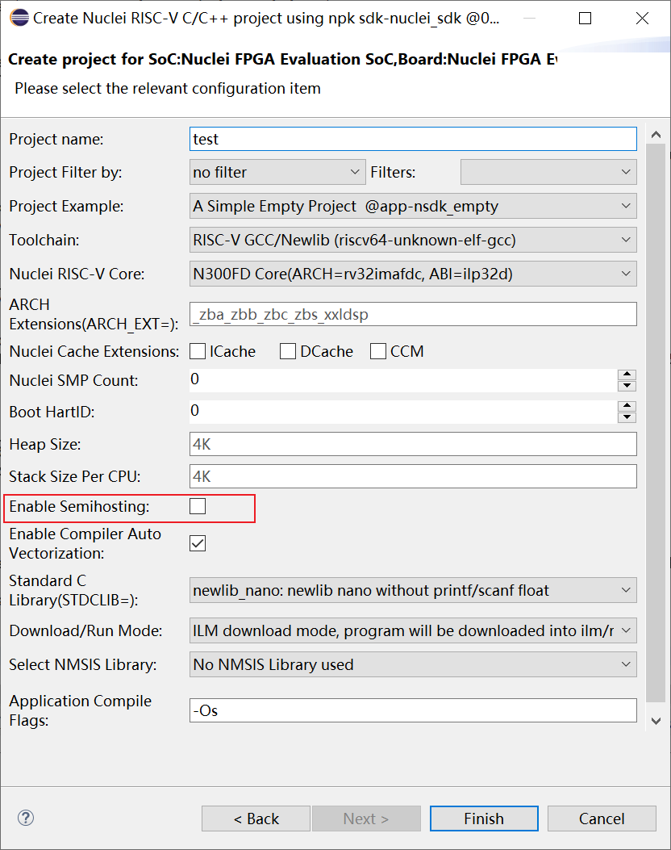Tick the Enable Semihosting checkbox

coord(198,506)
